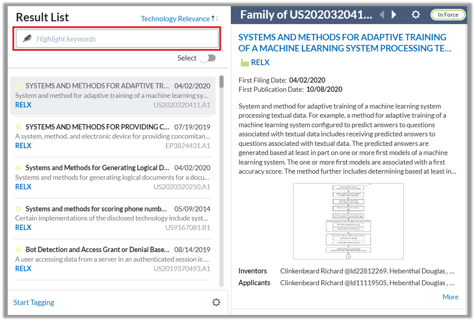This screenshot has width=475, height=321.
Task: Click Start Tagging link
Action: point(34,302)
